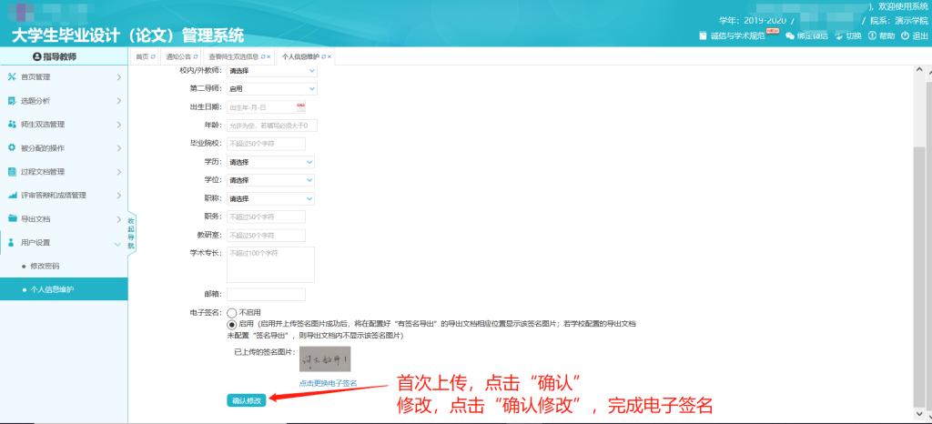
Task: Click the 导出文档 folder icon in sidebar
Action: click(x=13, y=219)
